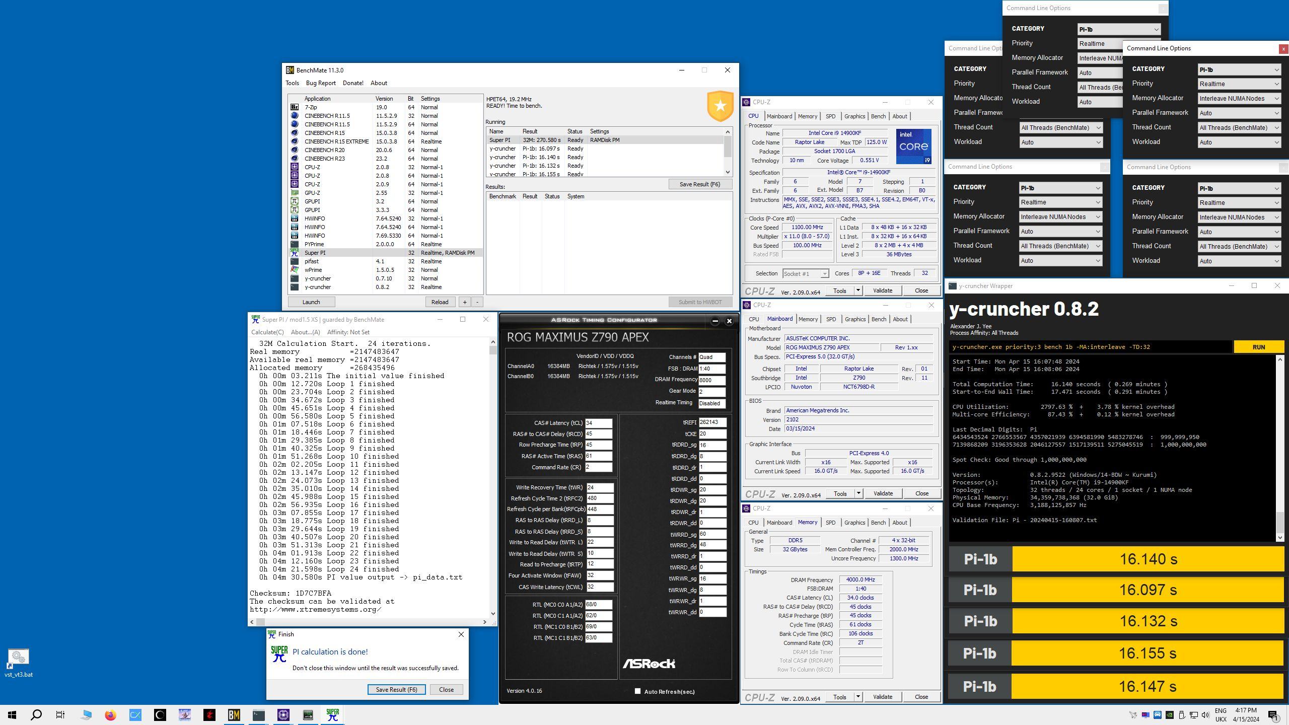Open the Tools menu in BenchMate
The height and width of the screenshot is (725, 1289).
pyautogui.click(x=292, y=83)
